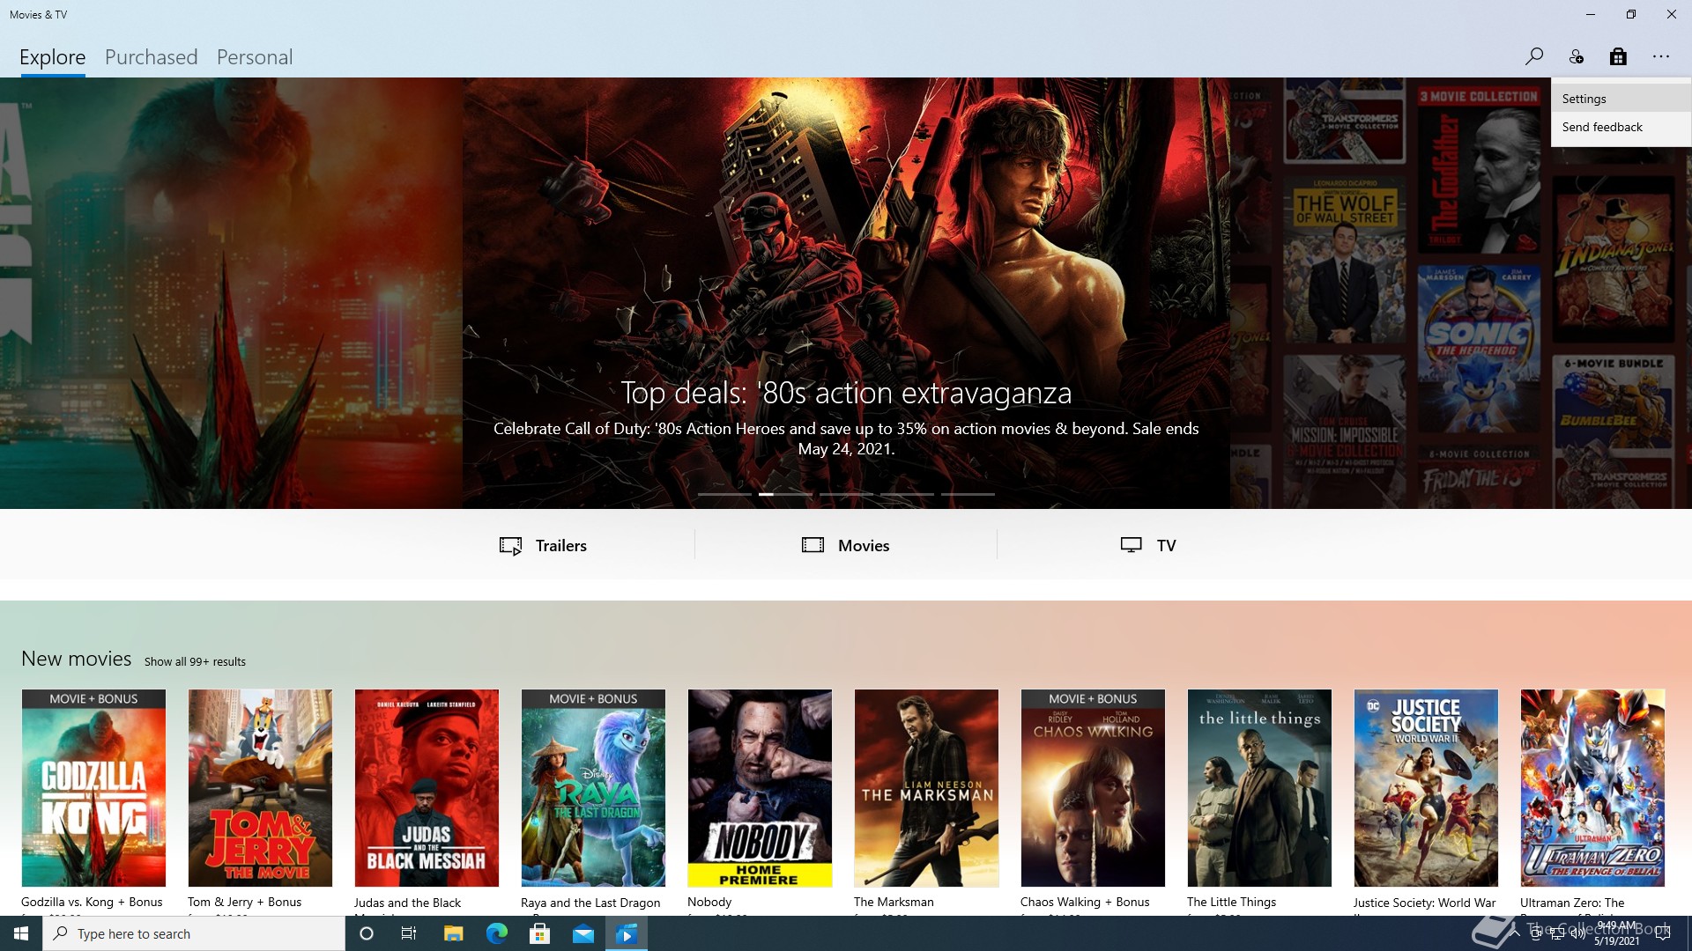This screenshot has height=951, width=1692.
Task: Choose Send feedback menu entry
Action: pos(1621,127)
